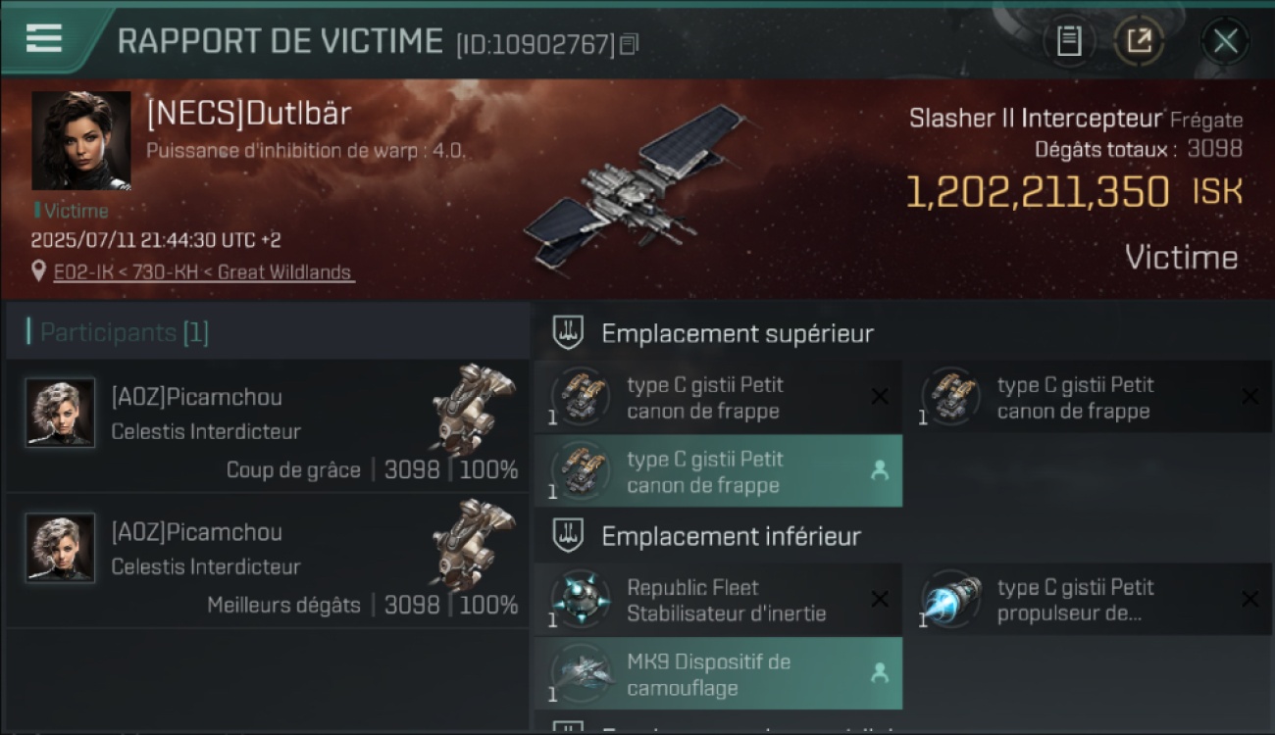Follow the E02-IK location link
The height and width of the screenshot is (735, 1275).
pos(203,272)
